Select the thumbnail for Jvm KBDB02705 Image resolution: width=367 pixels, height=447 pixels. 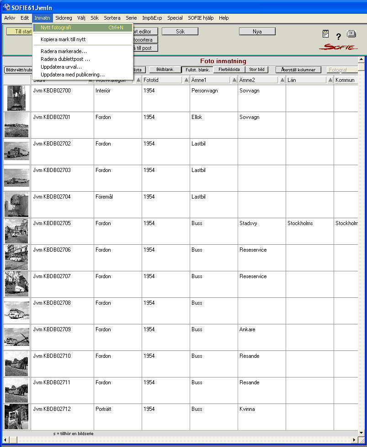point(16,231)
